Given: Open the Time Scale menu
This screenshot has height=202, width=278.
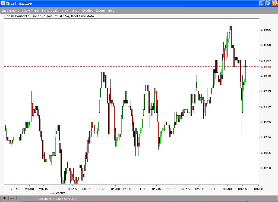Looking at the screenshot, I should coord(50,11).
